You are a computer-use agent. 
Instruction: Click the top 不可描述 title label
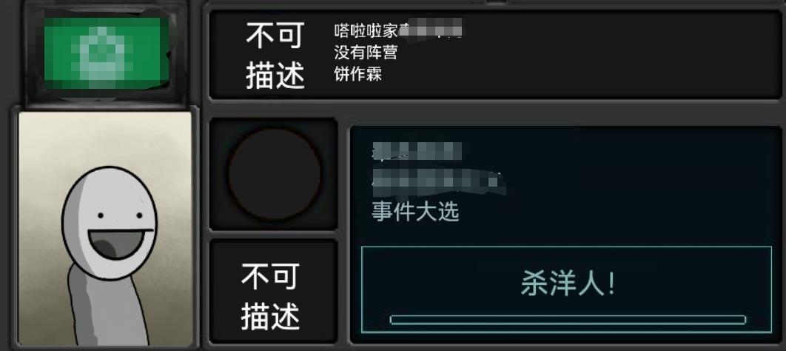pos(275,56)
